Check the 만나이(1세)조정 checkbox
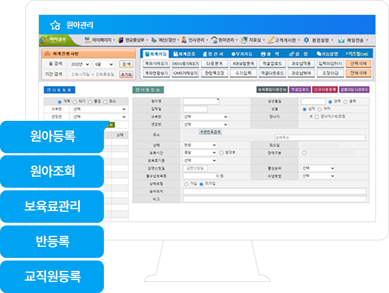Image resolution: width=389 pixels, height=293 pixels. coord(316,117)
